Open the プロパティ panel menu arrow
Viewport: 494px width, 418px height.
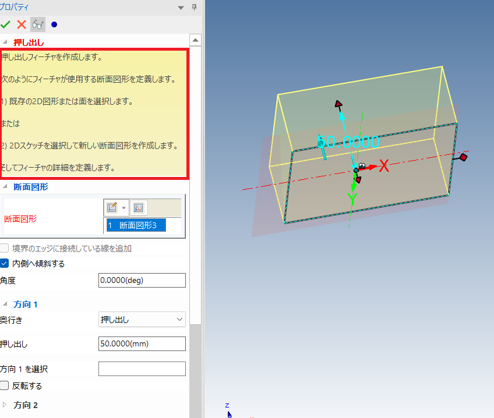(x=181, y=8)
